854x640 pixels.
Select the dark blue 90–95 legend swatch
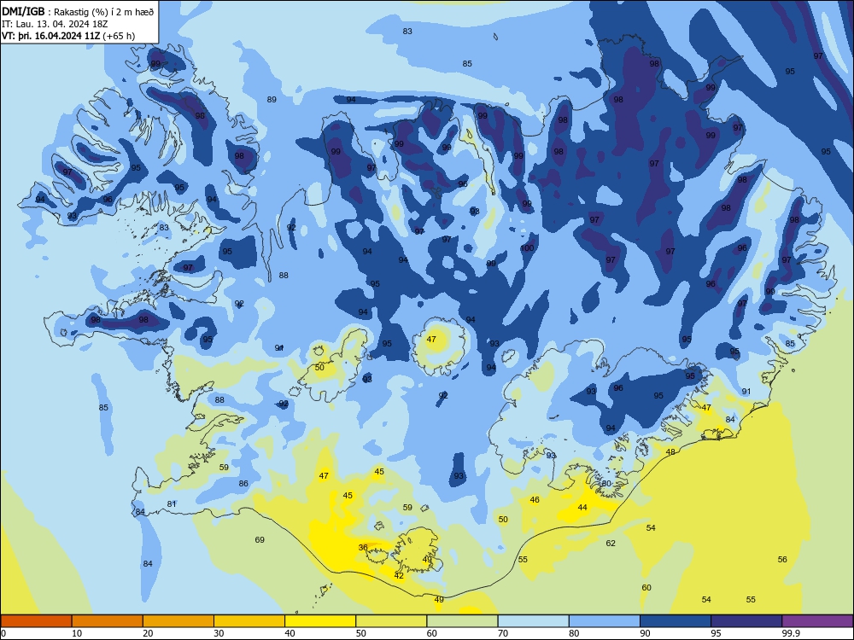click(676, 621)
